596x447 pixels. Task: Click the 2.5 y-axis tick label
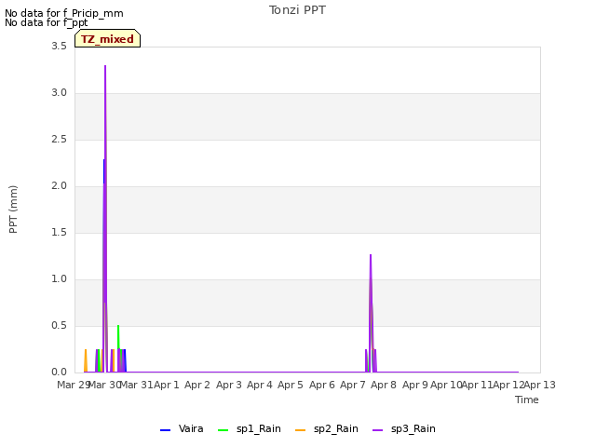point(59,139)
